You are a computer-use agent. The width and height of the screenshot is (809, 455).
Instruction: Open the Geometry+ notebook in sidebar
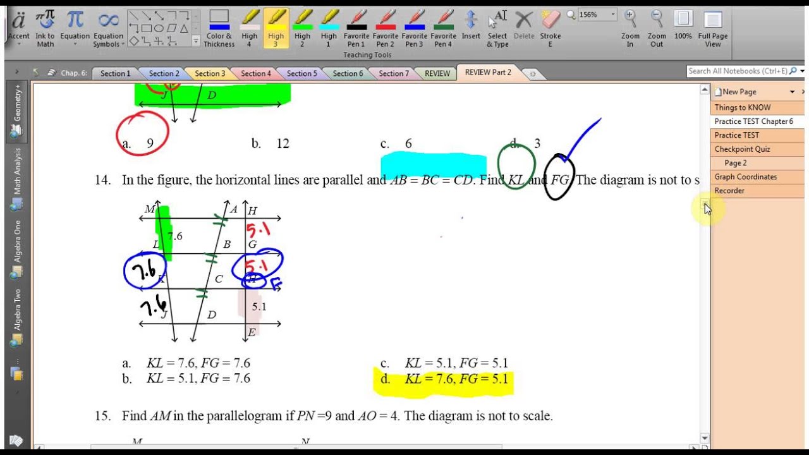coord(17,112)
